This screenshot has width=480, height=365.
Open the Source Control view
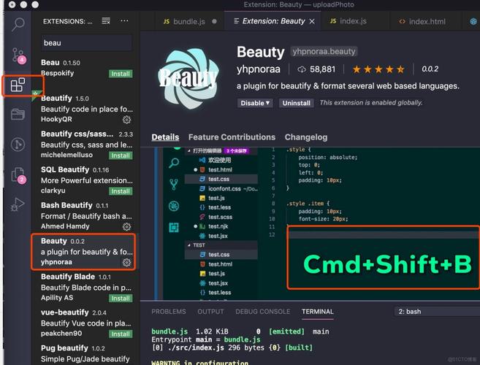(x=18, y=55)
